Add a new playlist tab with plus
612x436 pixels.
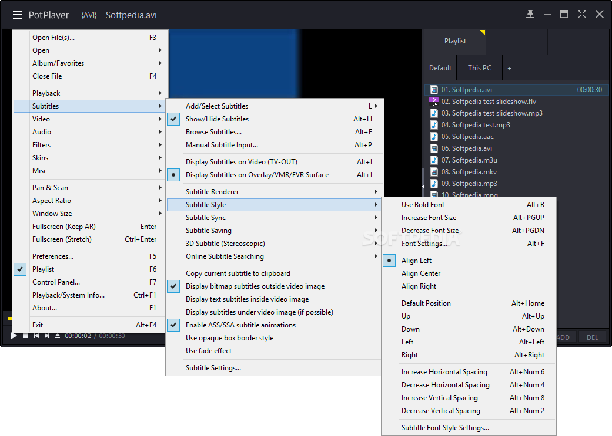coord(509,68)
